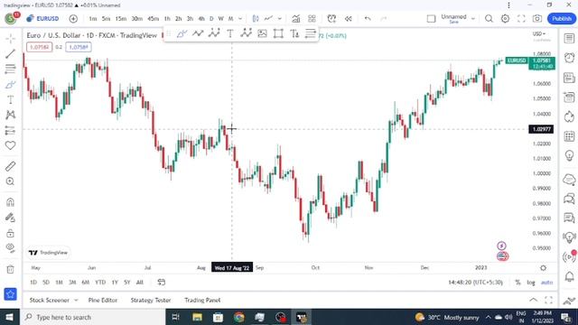Open the Trading Panel tab

(x=202, y=301)
